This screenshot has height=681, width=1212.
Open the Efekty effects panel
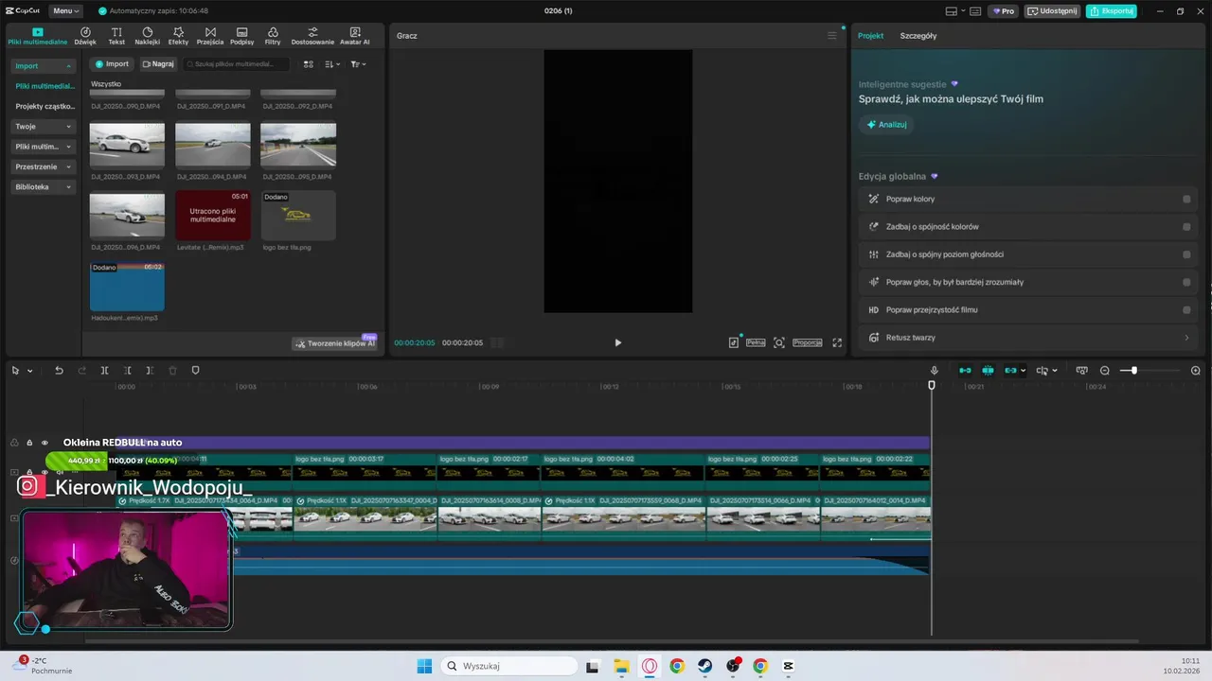point(178,36)
